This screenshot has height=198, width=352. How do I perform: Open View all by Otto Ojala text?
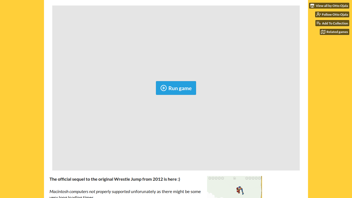click(x=332, y=6)
